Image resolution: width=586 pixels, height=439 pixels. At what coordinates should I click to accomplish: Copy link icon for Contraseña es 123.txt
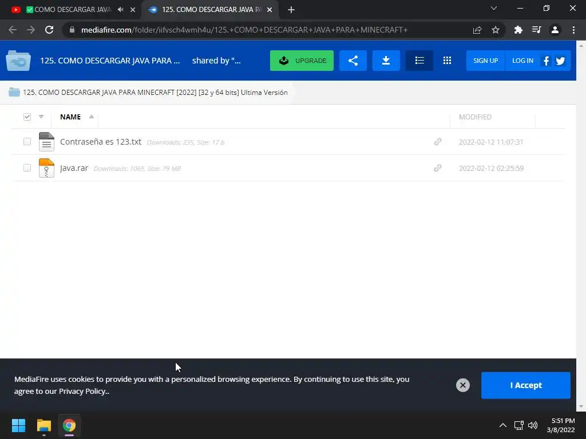438,142
